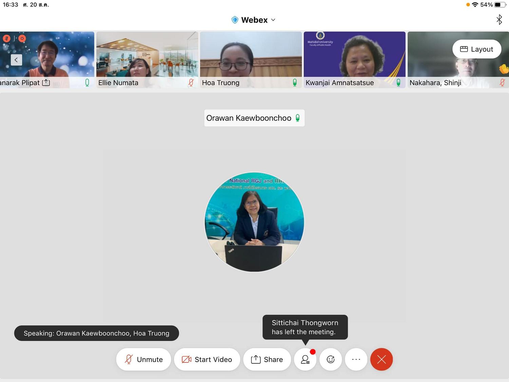Screen dimensions: 509x382
Task: Open the participants list
Action: 305,359
